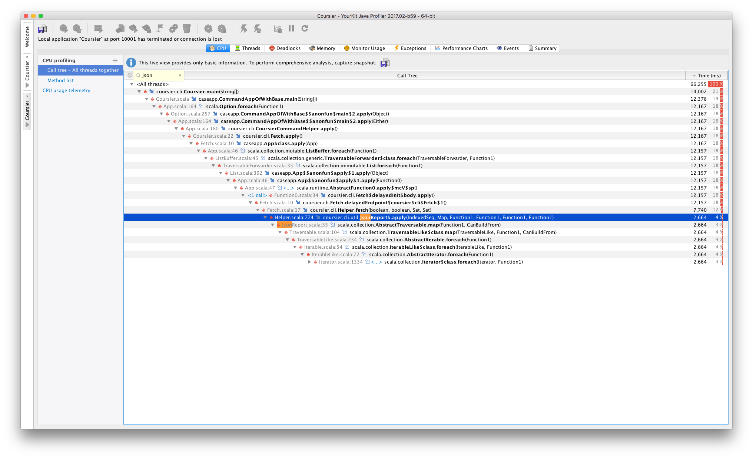Image resolution: width=753 pixels, height=459 pixels.
Task: Click the clock-with-arrow start CPU profiling icon
Action: (x=64, y=29)
